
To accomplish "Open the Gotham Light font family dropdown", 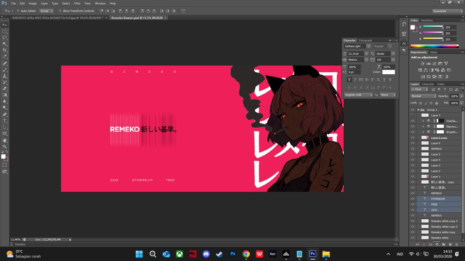I will [369, 46].
